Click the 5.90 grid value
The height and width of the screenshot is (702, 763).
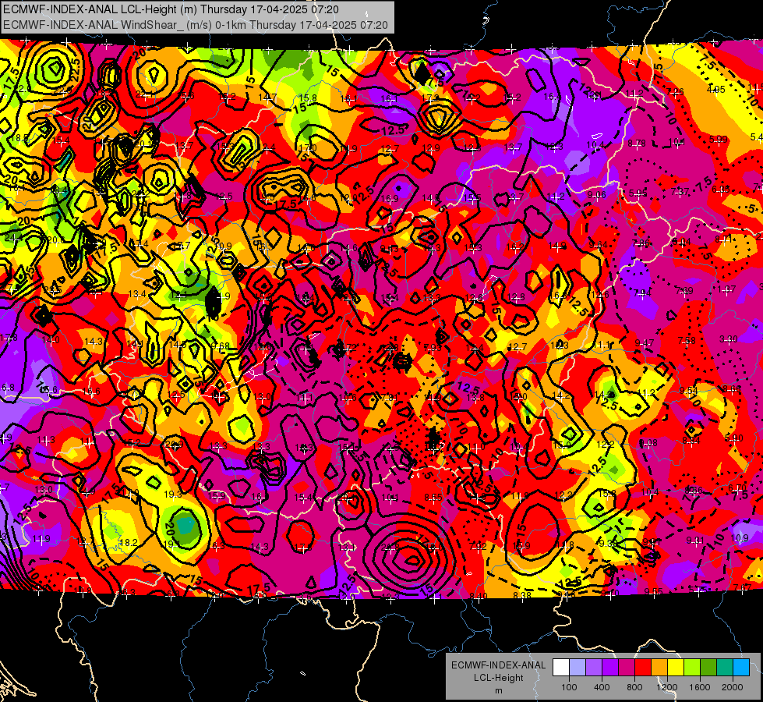click(x=734, y=438)
